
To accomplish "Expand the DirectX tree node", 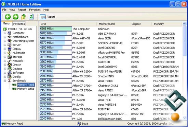I will pos(5,65).
